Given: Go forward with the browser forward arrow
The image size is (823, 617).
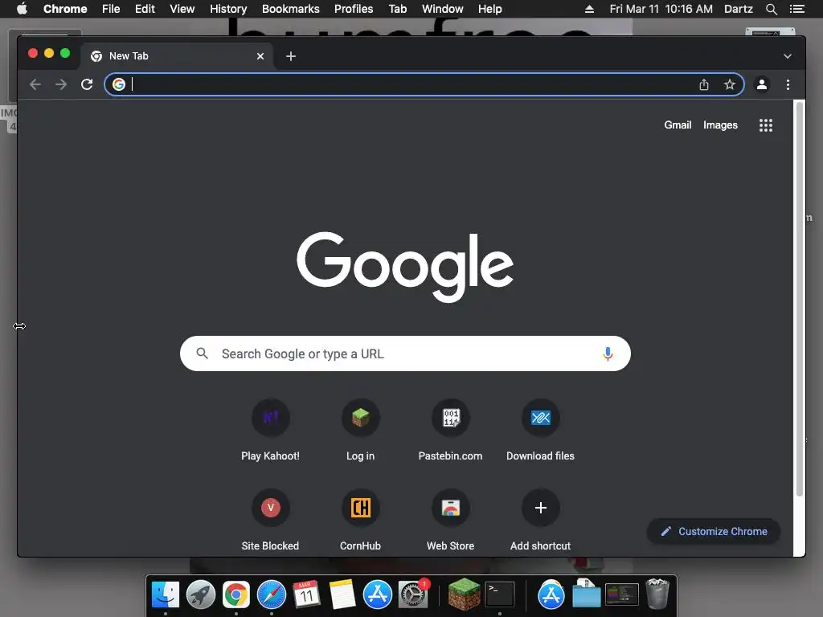Looking at the screenshot, I should coord(61,84).
